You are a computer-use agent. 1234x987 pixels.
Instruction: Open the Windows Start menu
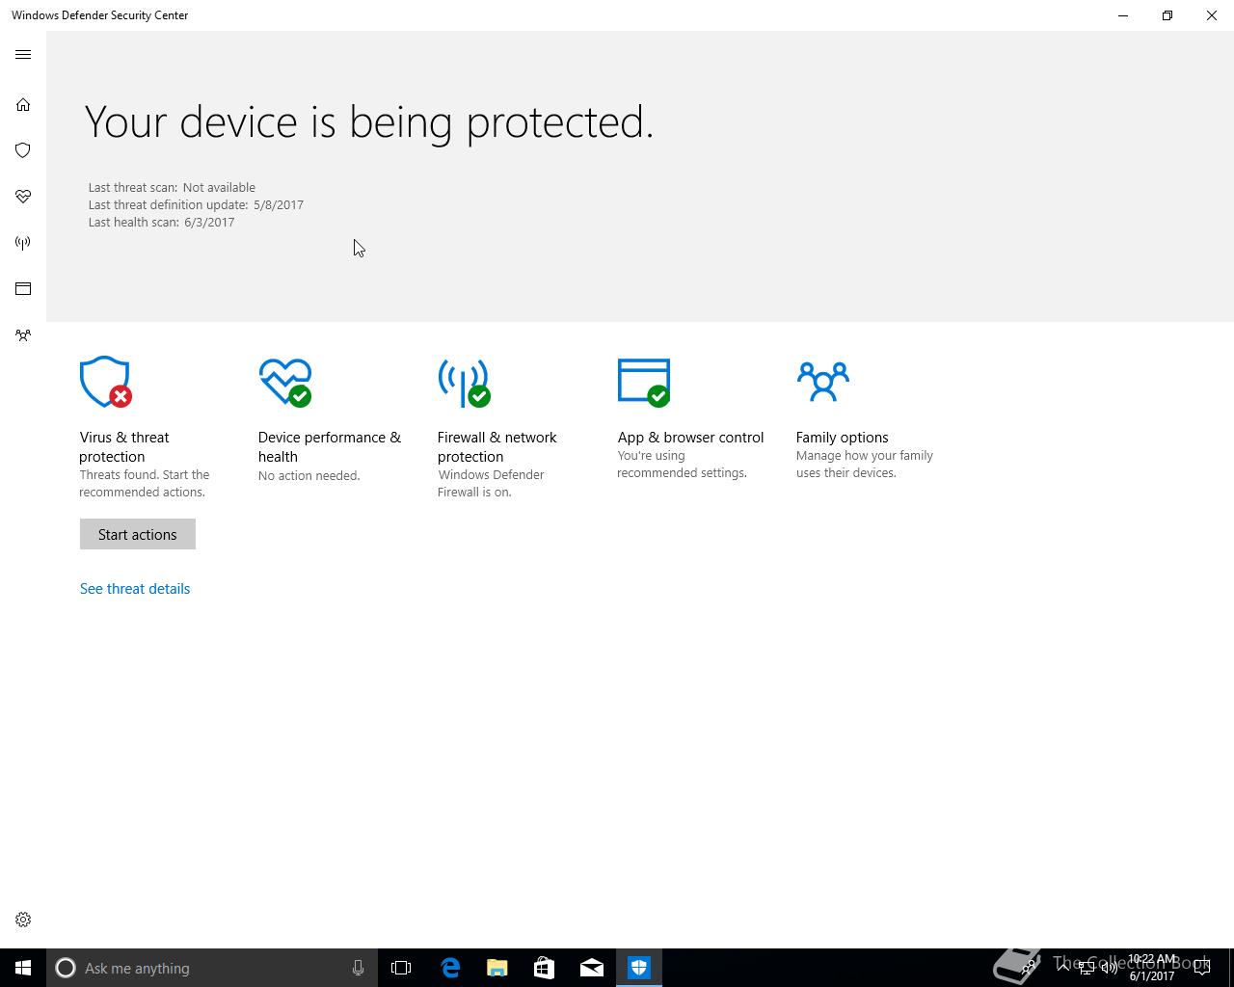pos(23,968)
